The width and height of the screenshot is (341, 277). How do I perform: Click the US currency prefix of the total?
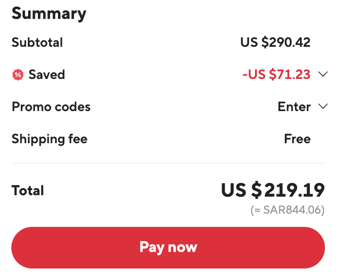pyautogui.click(x=234, y=190)
